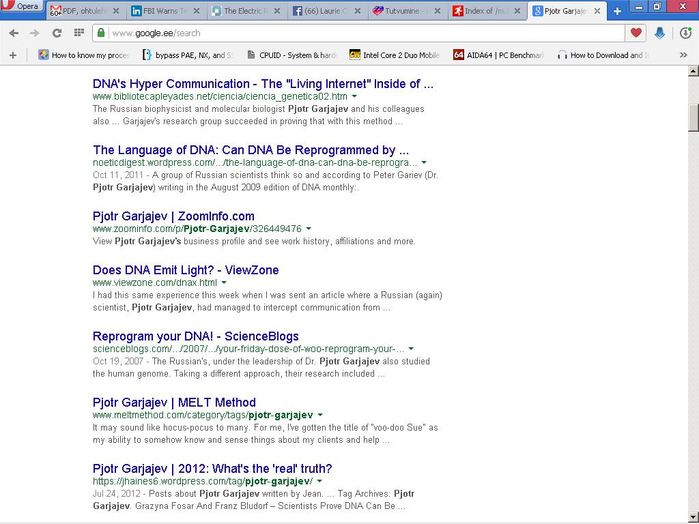
Task: Open result Reprogram your DNA! - ScienceBlogs
Action: [x=196, y=336]
